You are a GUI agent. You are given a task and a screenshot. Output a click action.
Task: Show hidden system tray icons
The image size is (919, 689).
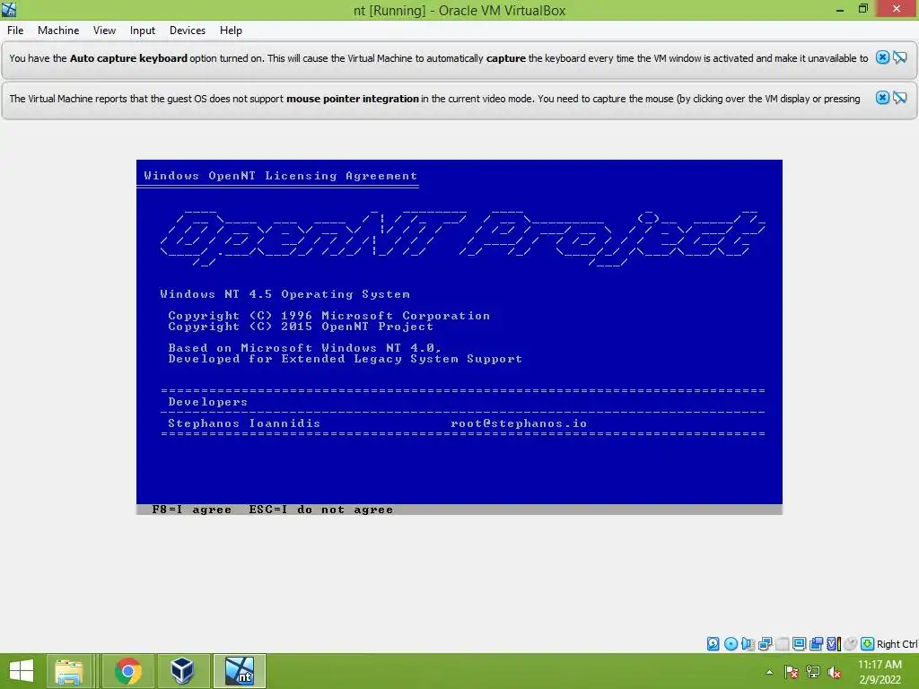coord(769,672)
